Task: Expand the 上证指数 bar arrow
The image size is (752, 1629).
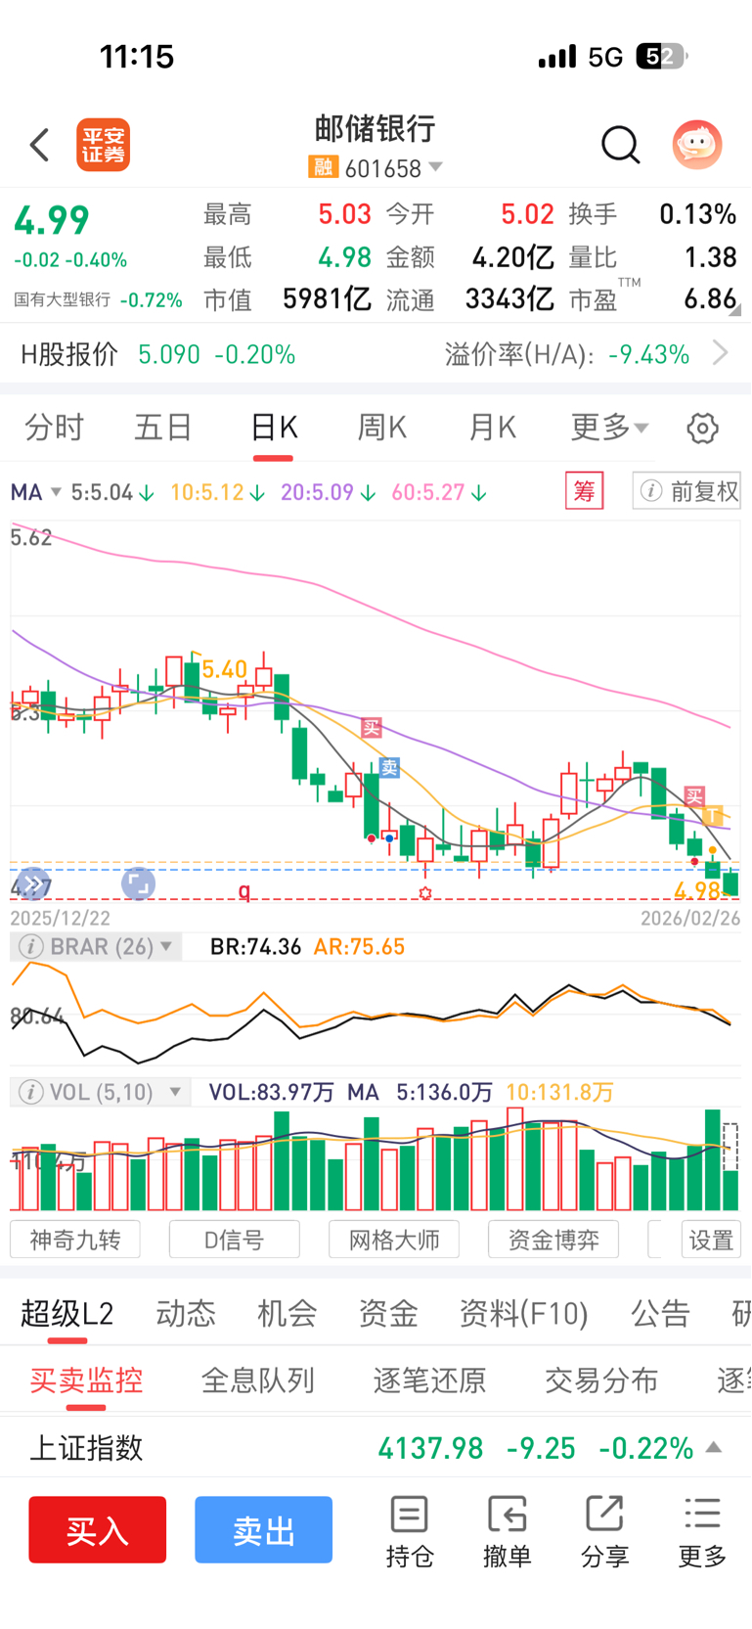Action: pyautogui.click(x=714, y=1447)
